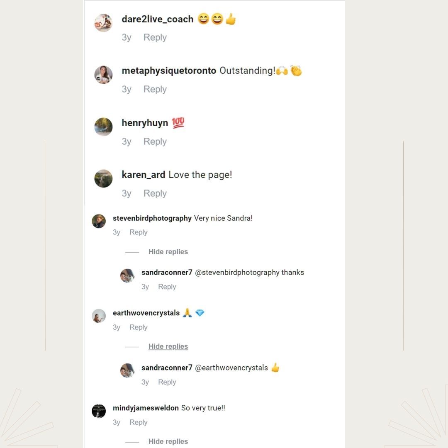Hide replies under mindyjamesweldon's comment

168,441
